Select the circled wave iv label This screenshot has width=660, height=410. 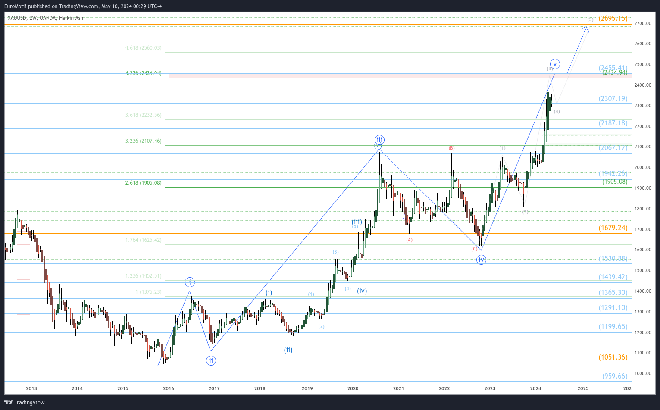pyautogui.click(x=481, y=260)
